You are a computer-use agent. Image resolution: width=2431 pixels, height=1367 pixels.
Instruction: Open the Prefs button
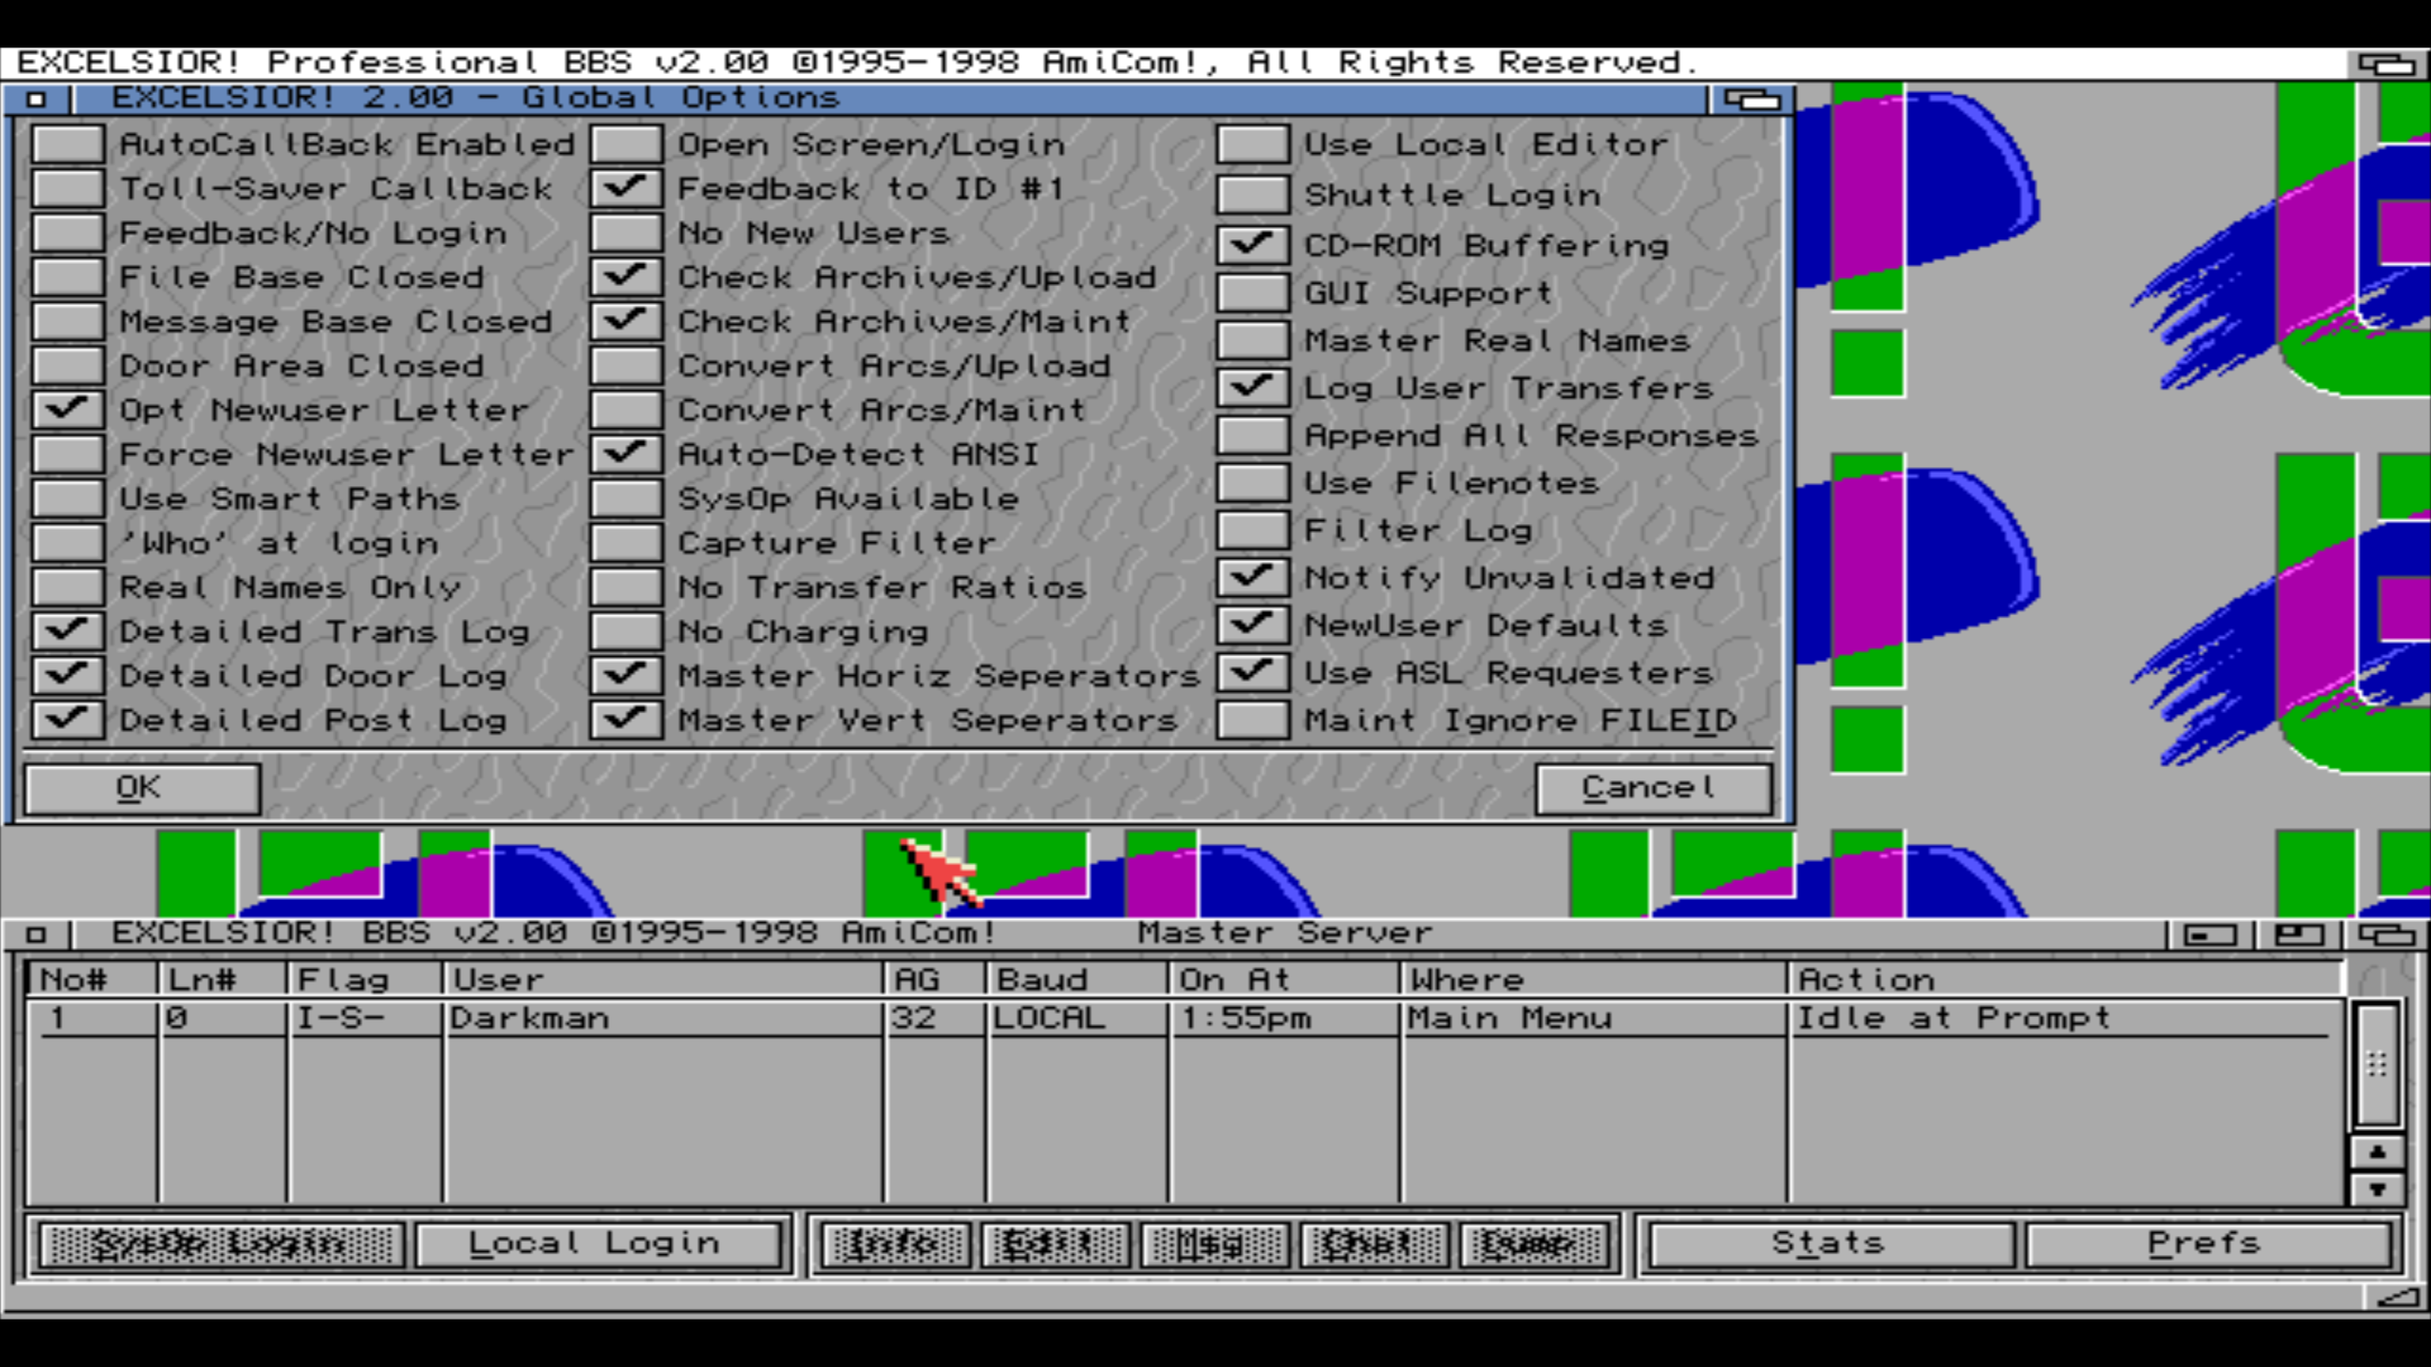pos(2206,1244)
